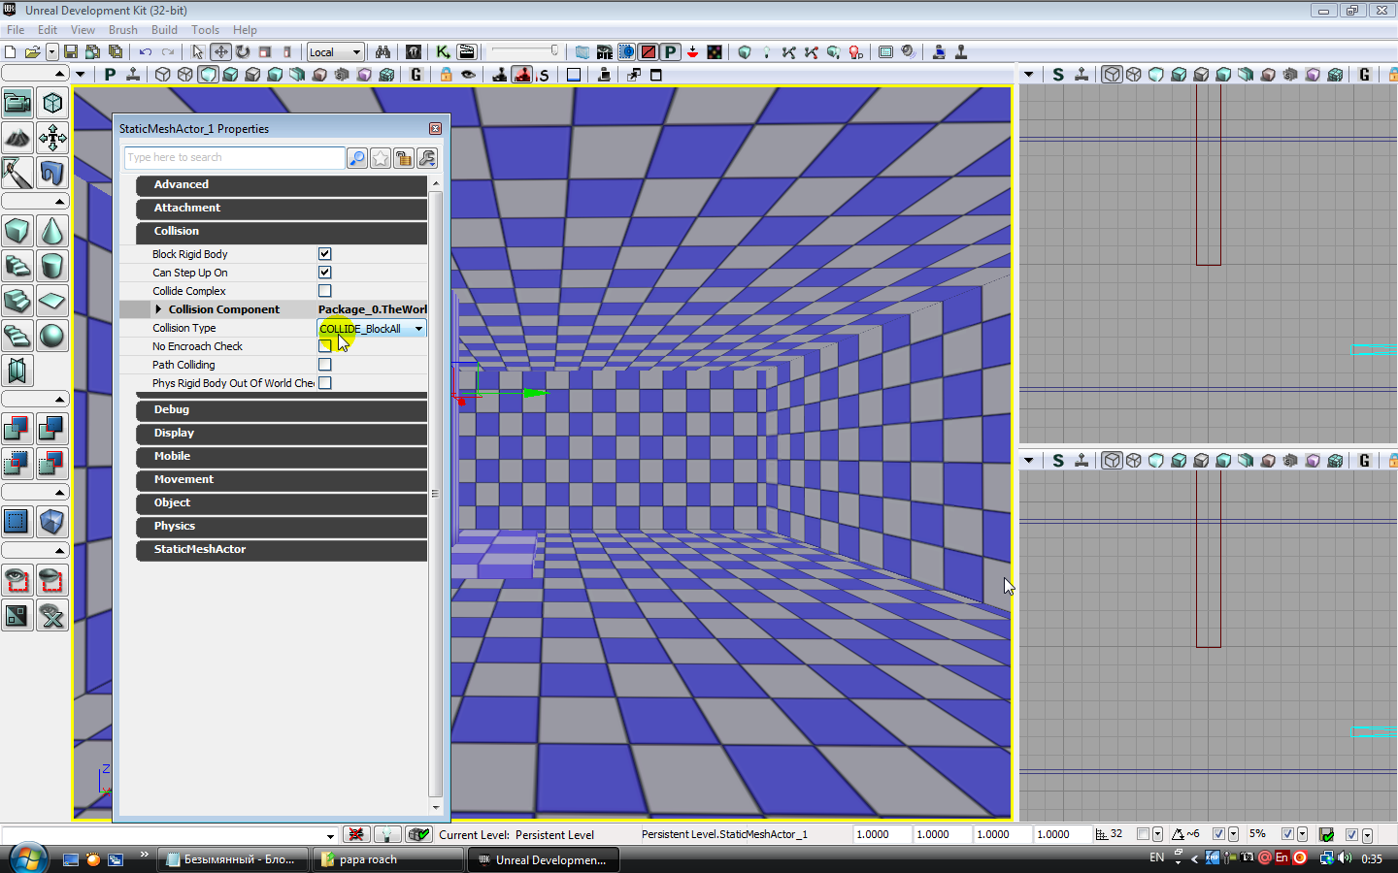Select the Cylinder brush builder

point(51,266)
